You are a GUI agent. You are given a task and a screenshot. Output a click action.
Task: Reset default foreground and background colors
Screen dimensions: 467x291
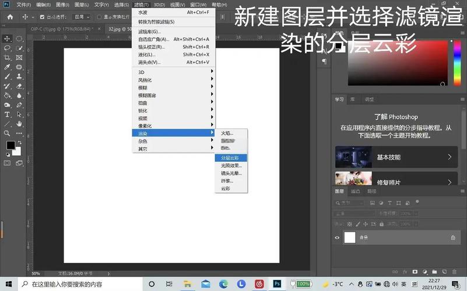pyautogui.click(x=8, y=155)
